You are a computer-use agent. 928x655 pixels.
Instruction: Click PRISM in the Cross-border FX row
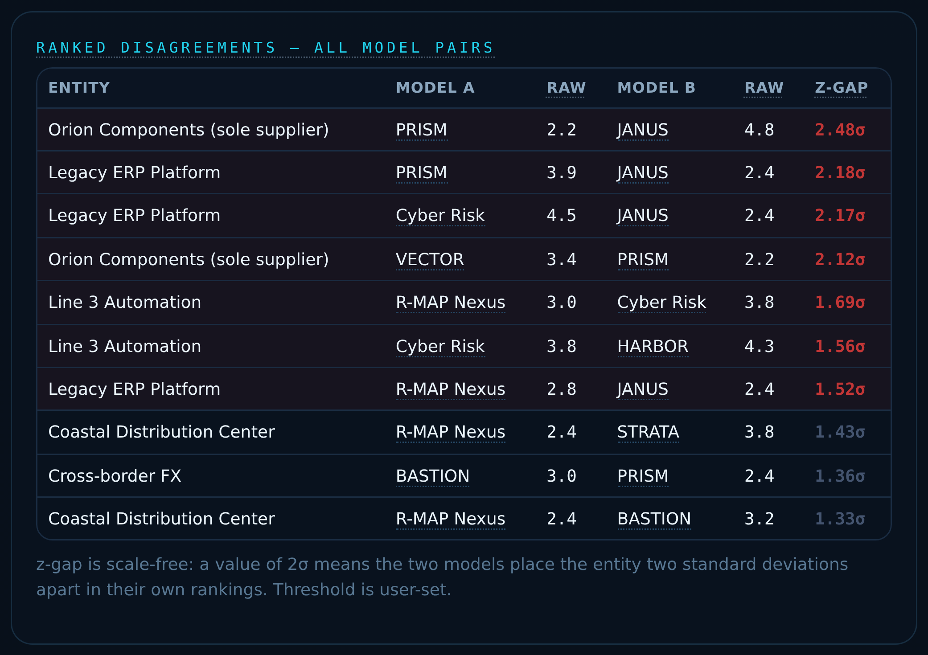642,476
